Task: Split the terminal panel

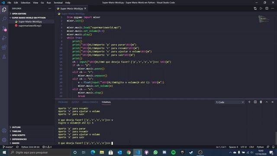Action: 255,102
